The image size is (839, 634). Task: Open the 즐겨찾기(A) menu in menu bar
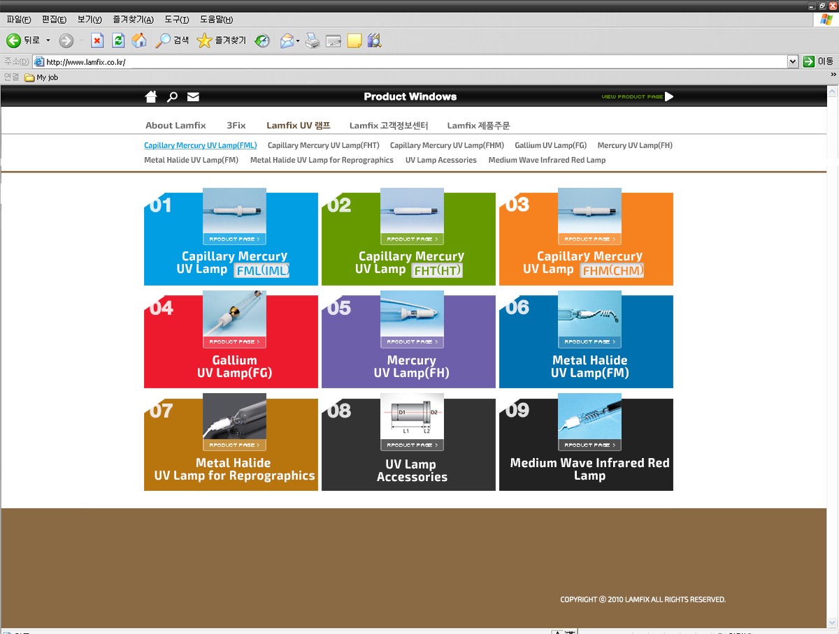pos(133,20)
